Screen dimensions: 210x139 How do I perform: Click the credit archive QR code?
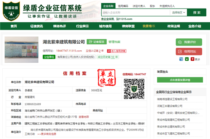click(x=134, y=89)
